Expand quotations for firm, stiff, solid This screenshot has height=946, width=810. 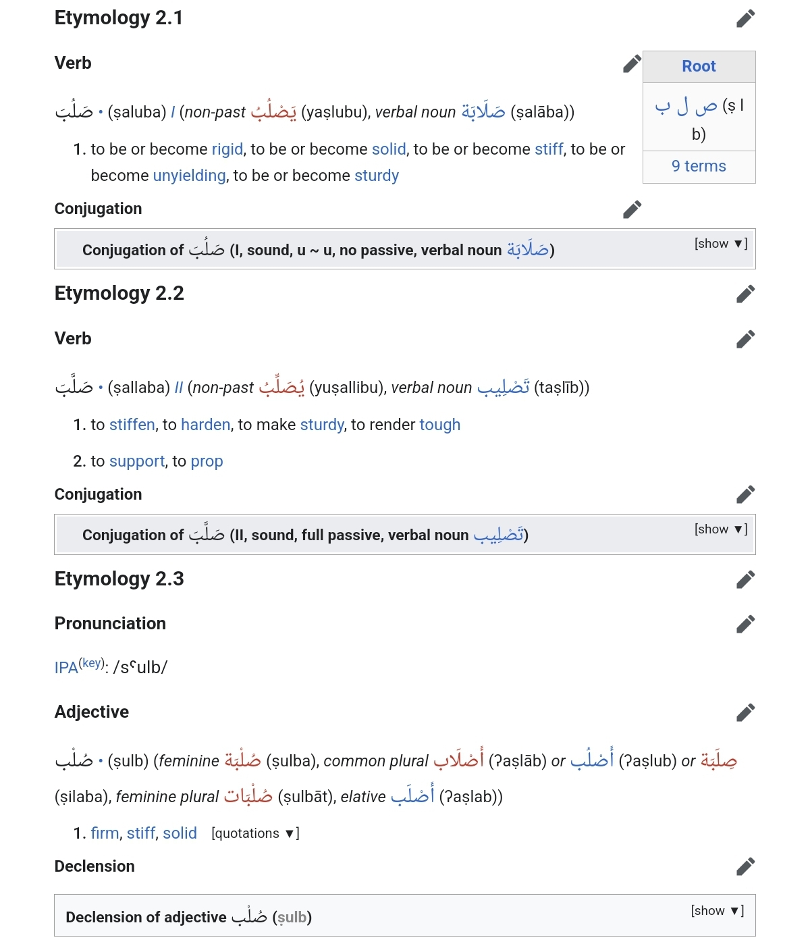point(255,833)
